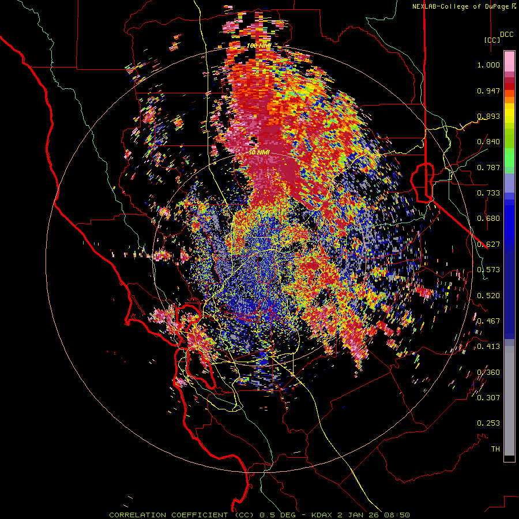
Task: Select the 0.413 scale value
Action: coord(488,347)
